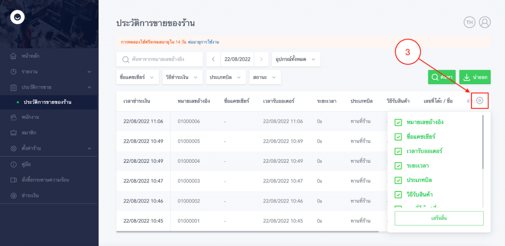
Task: Open the user profile icon
Action: point(485,22)
